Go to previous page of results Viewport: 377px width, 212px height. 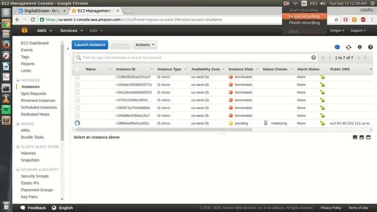click(330, 58)
